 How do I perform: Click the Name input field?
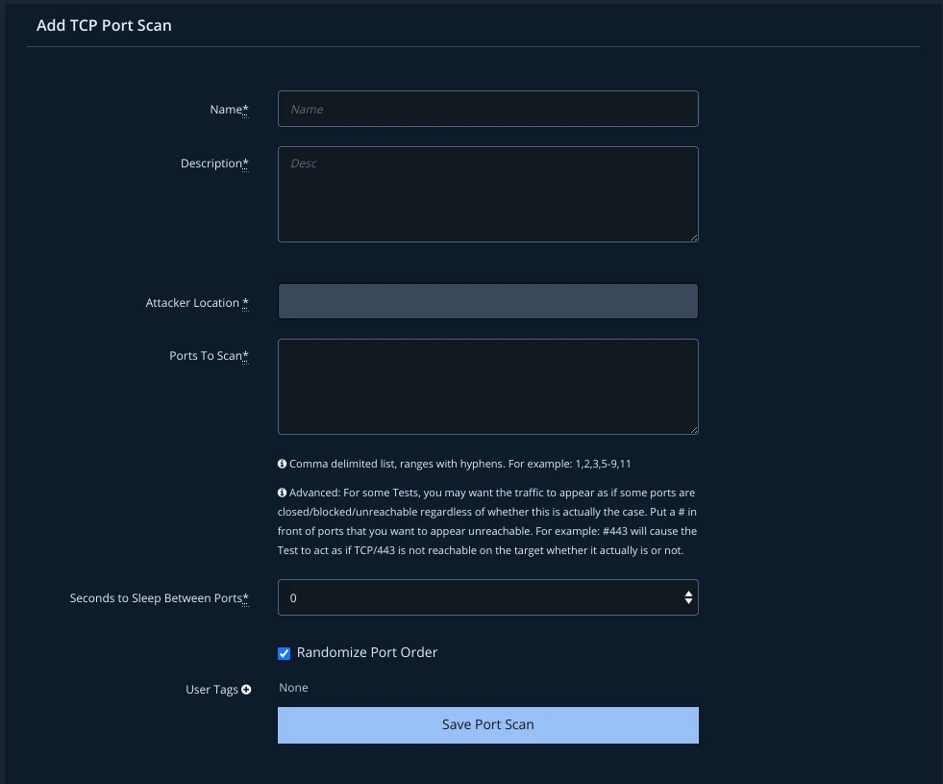(487, 109)
